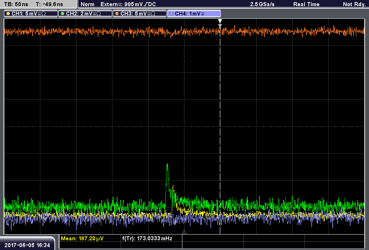Click the Mean: 187.20 µV measurement
The height and width of the screenshot is (250, 369).
point(82,238)
